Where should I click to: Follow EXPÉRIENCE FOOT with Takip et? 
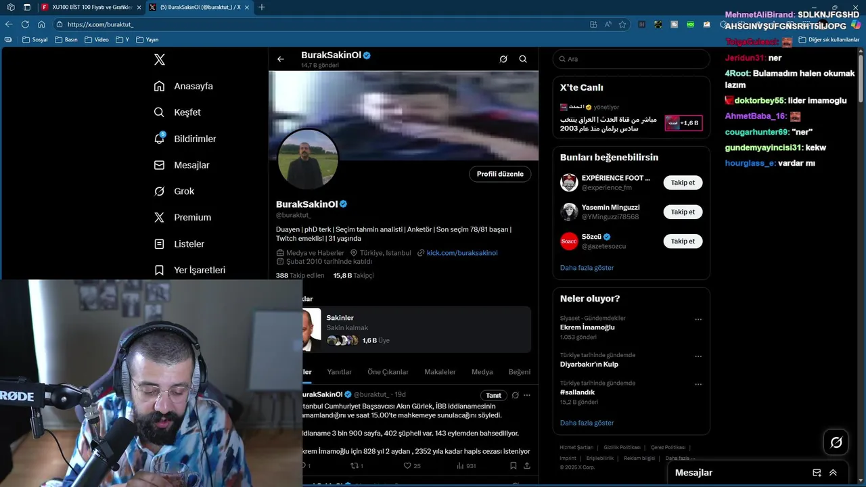(x=683, y=183)
